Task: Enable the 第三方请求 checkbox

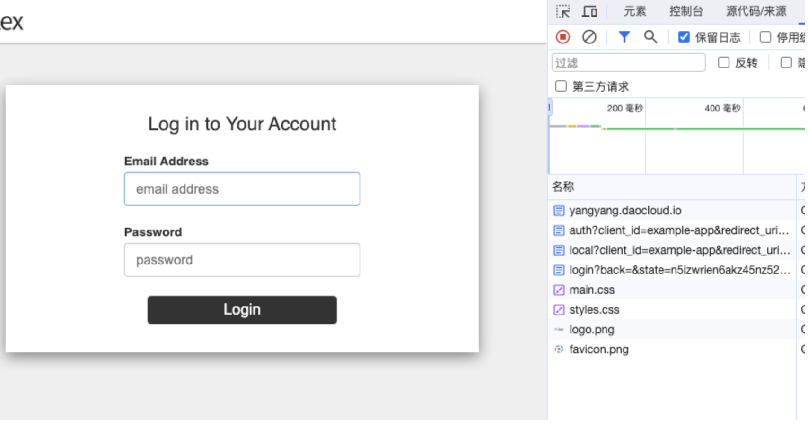Action: coord(561,86)
